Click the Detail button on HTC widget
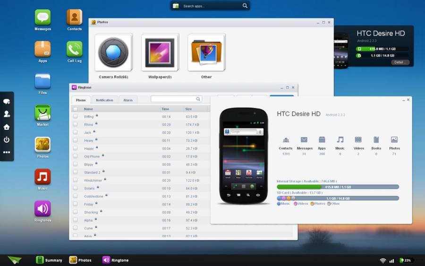 (400, 62)
